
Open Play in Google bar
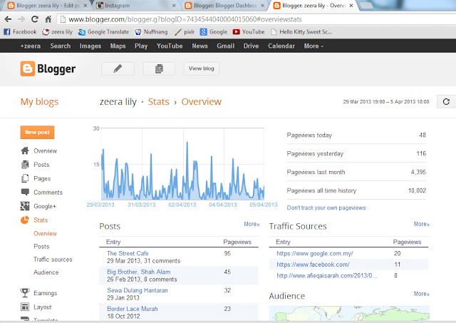tap(141, 46)
